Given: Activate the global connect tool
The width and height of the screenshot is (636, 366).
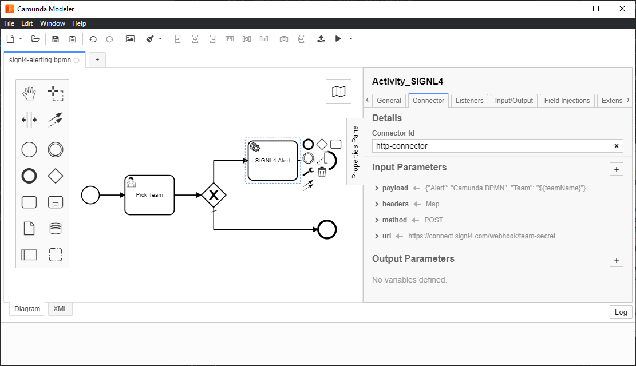Looking at the screenshot, I should 56,120.
